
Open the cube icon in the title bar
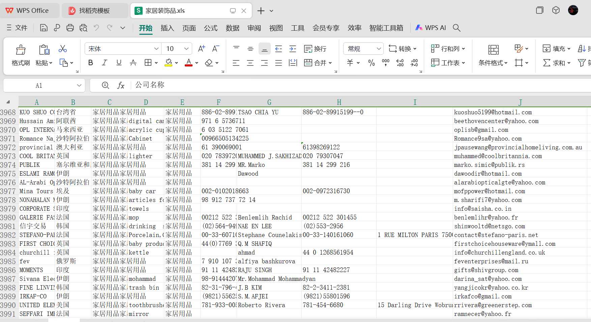coord(556,10)
